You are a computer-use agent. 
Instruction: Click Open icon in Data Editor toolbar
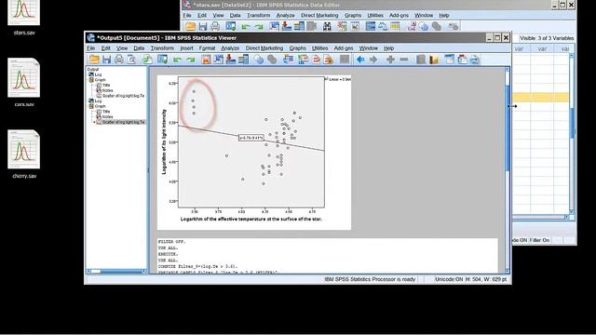coord(190,26)
